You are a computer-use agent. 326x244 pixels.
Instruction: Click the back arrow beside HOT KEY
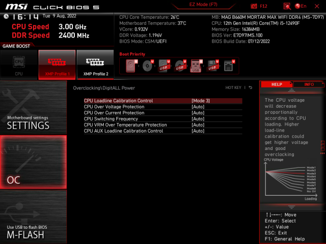click(x=251, y=88)
